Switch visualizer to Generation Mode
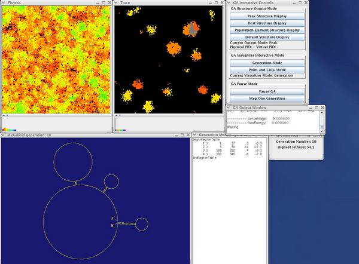Screen dimensions: 359x264 (267, 63)
